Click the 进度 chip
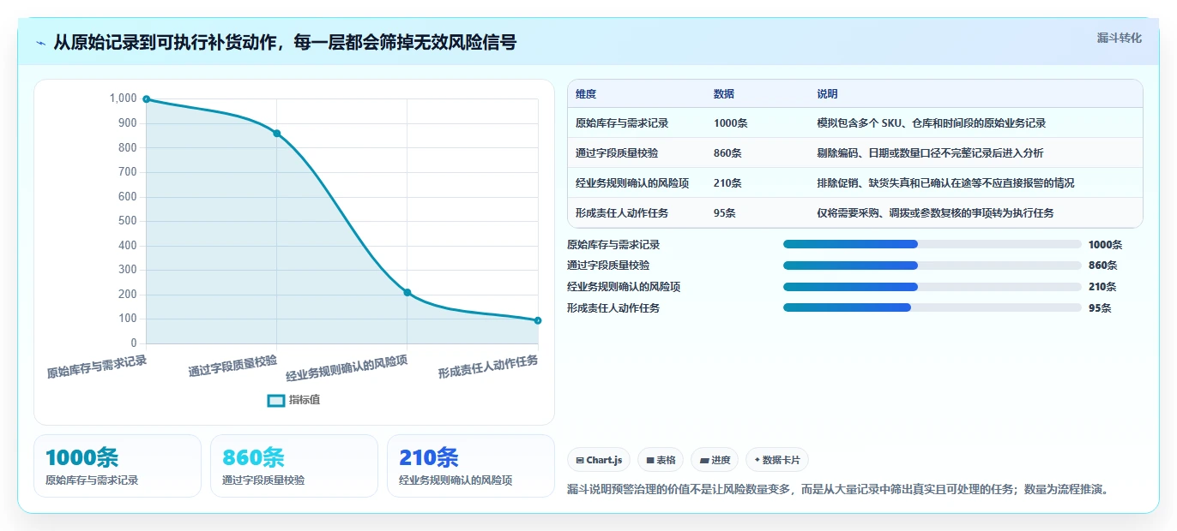 click(x=715, y=460)
